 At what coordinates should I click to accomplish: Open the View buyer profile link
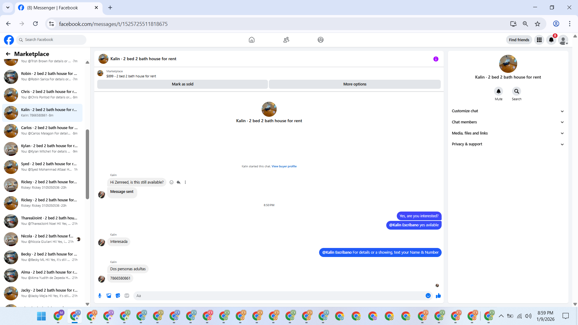pyautogui.click(x=284, y=166)
